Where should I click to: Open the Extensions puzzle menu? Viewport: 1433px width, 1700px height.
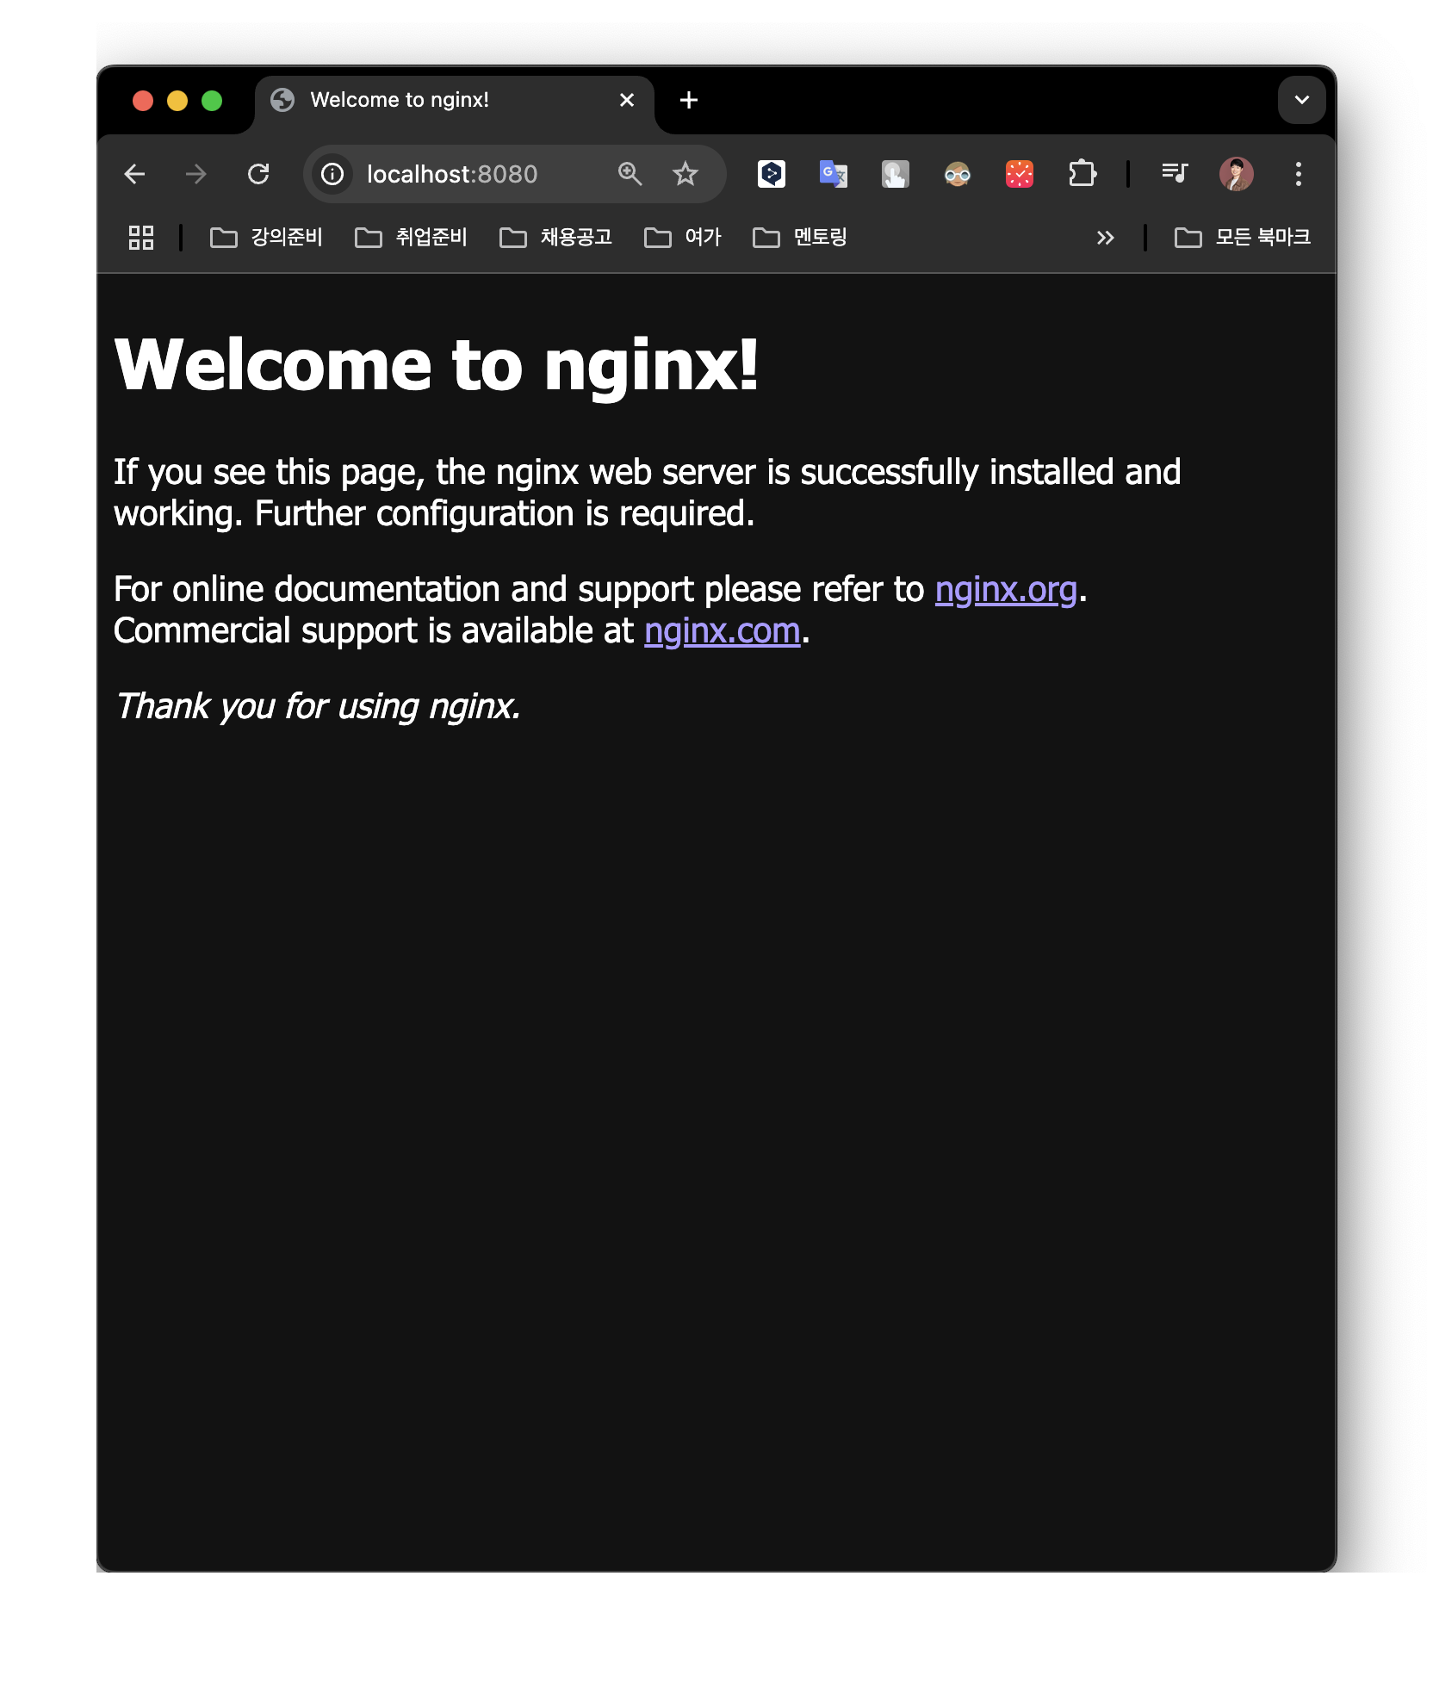coord(1083,175)
